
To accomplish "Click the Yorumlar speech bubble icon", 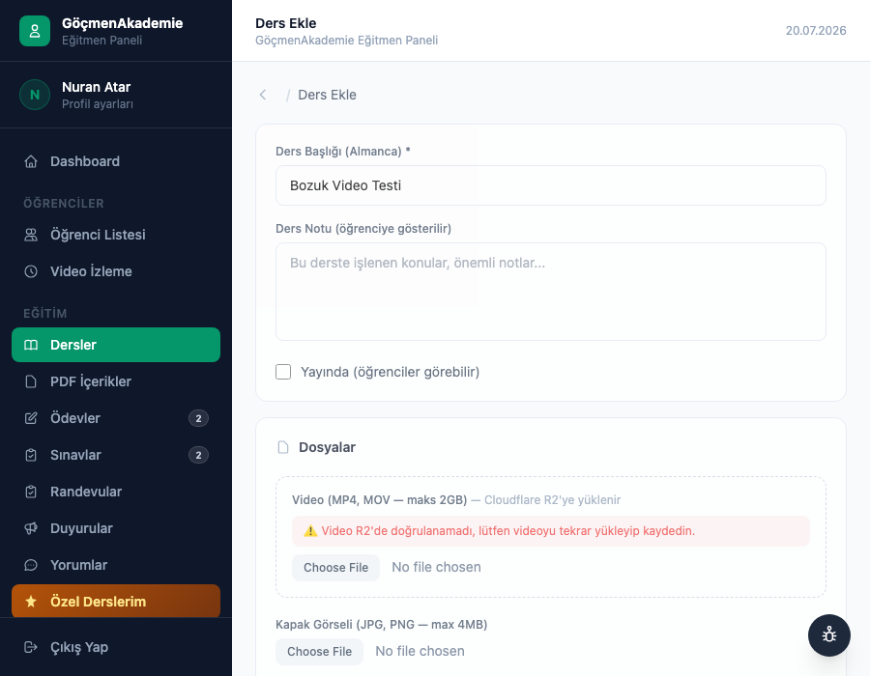I will 31,565.
